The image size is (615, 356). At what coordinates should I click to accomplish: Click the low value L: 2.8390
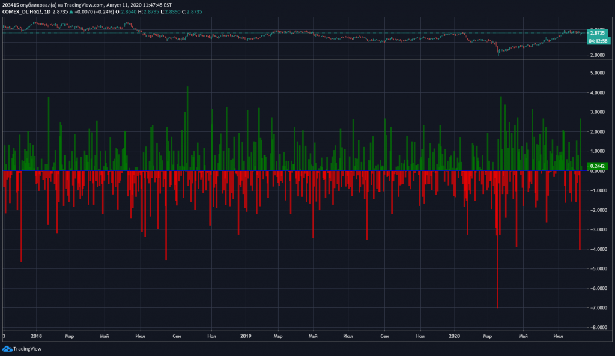click(x=171, y=12)
